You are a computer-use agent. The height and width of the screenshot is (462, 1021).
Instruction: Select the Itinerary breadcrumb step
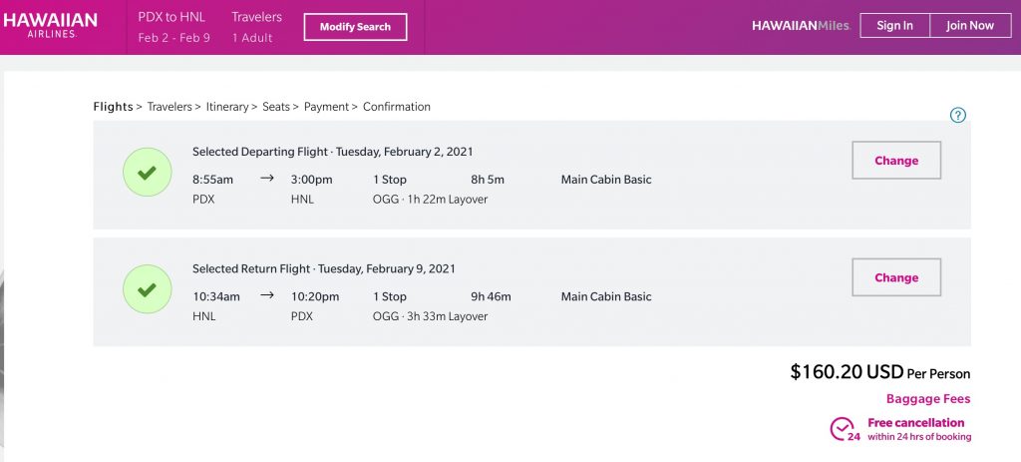point(227,107)
